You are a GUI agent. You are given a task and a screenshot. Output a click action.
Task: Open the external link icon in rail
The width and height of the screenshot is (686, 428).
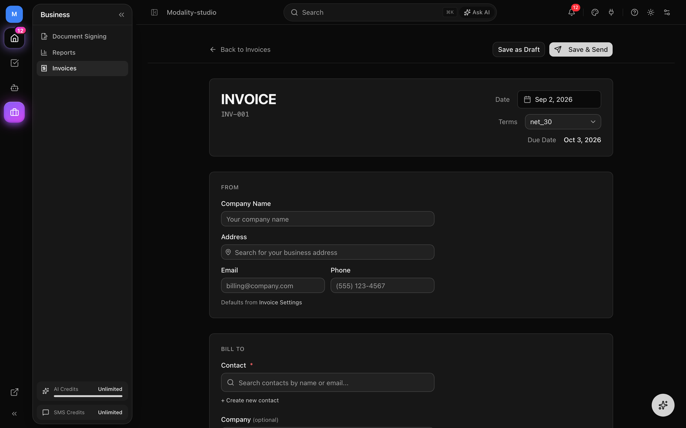pos(14,392)
